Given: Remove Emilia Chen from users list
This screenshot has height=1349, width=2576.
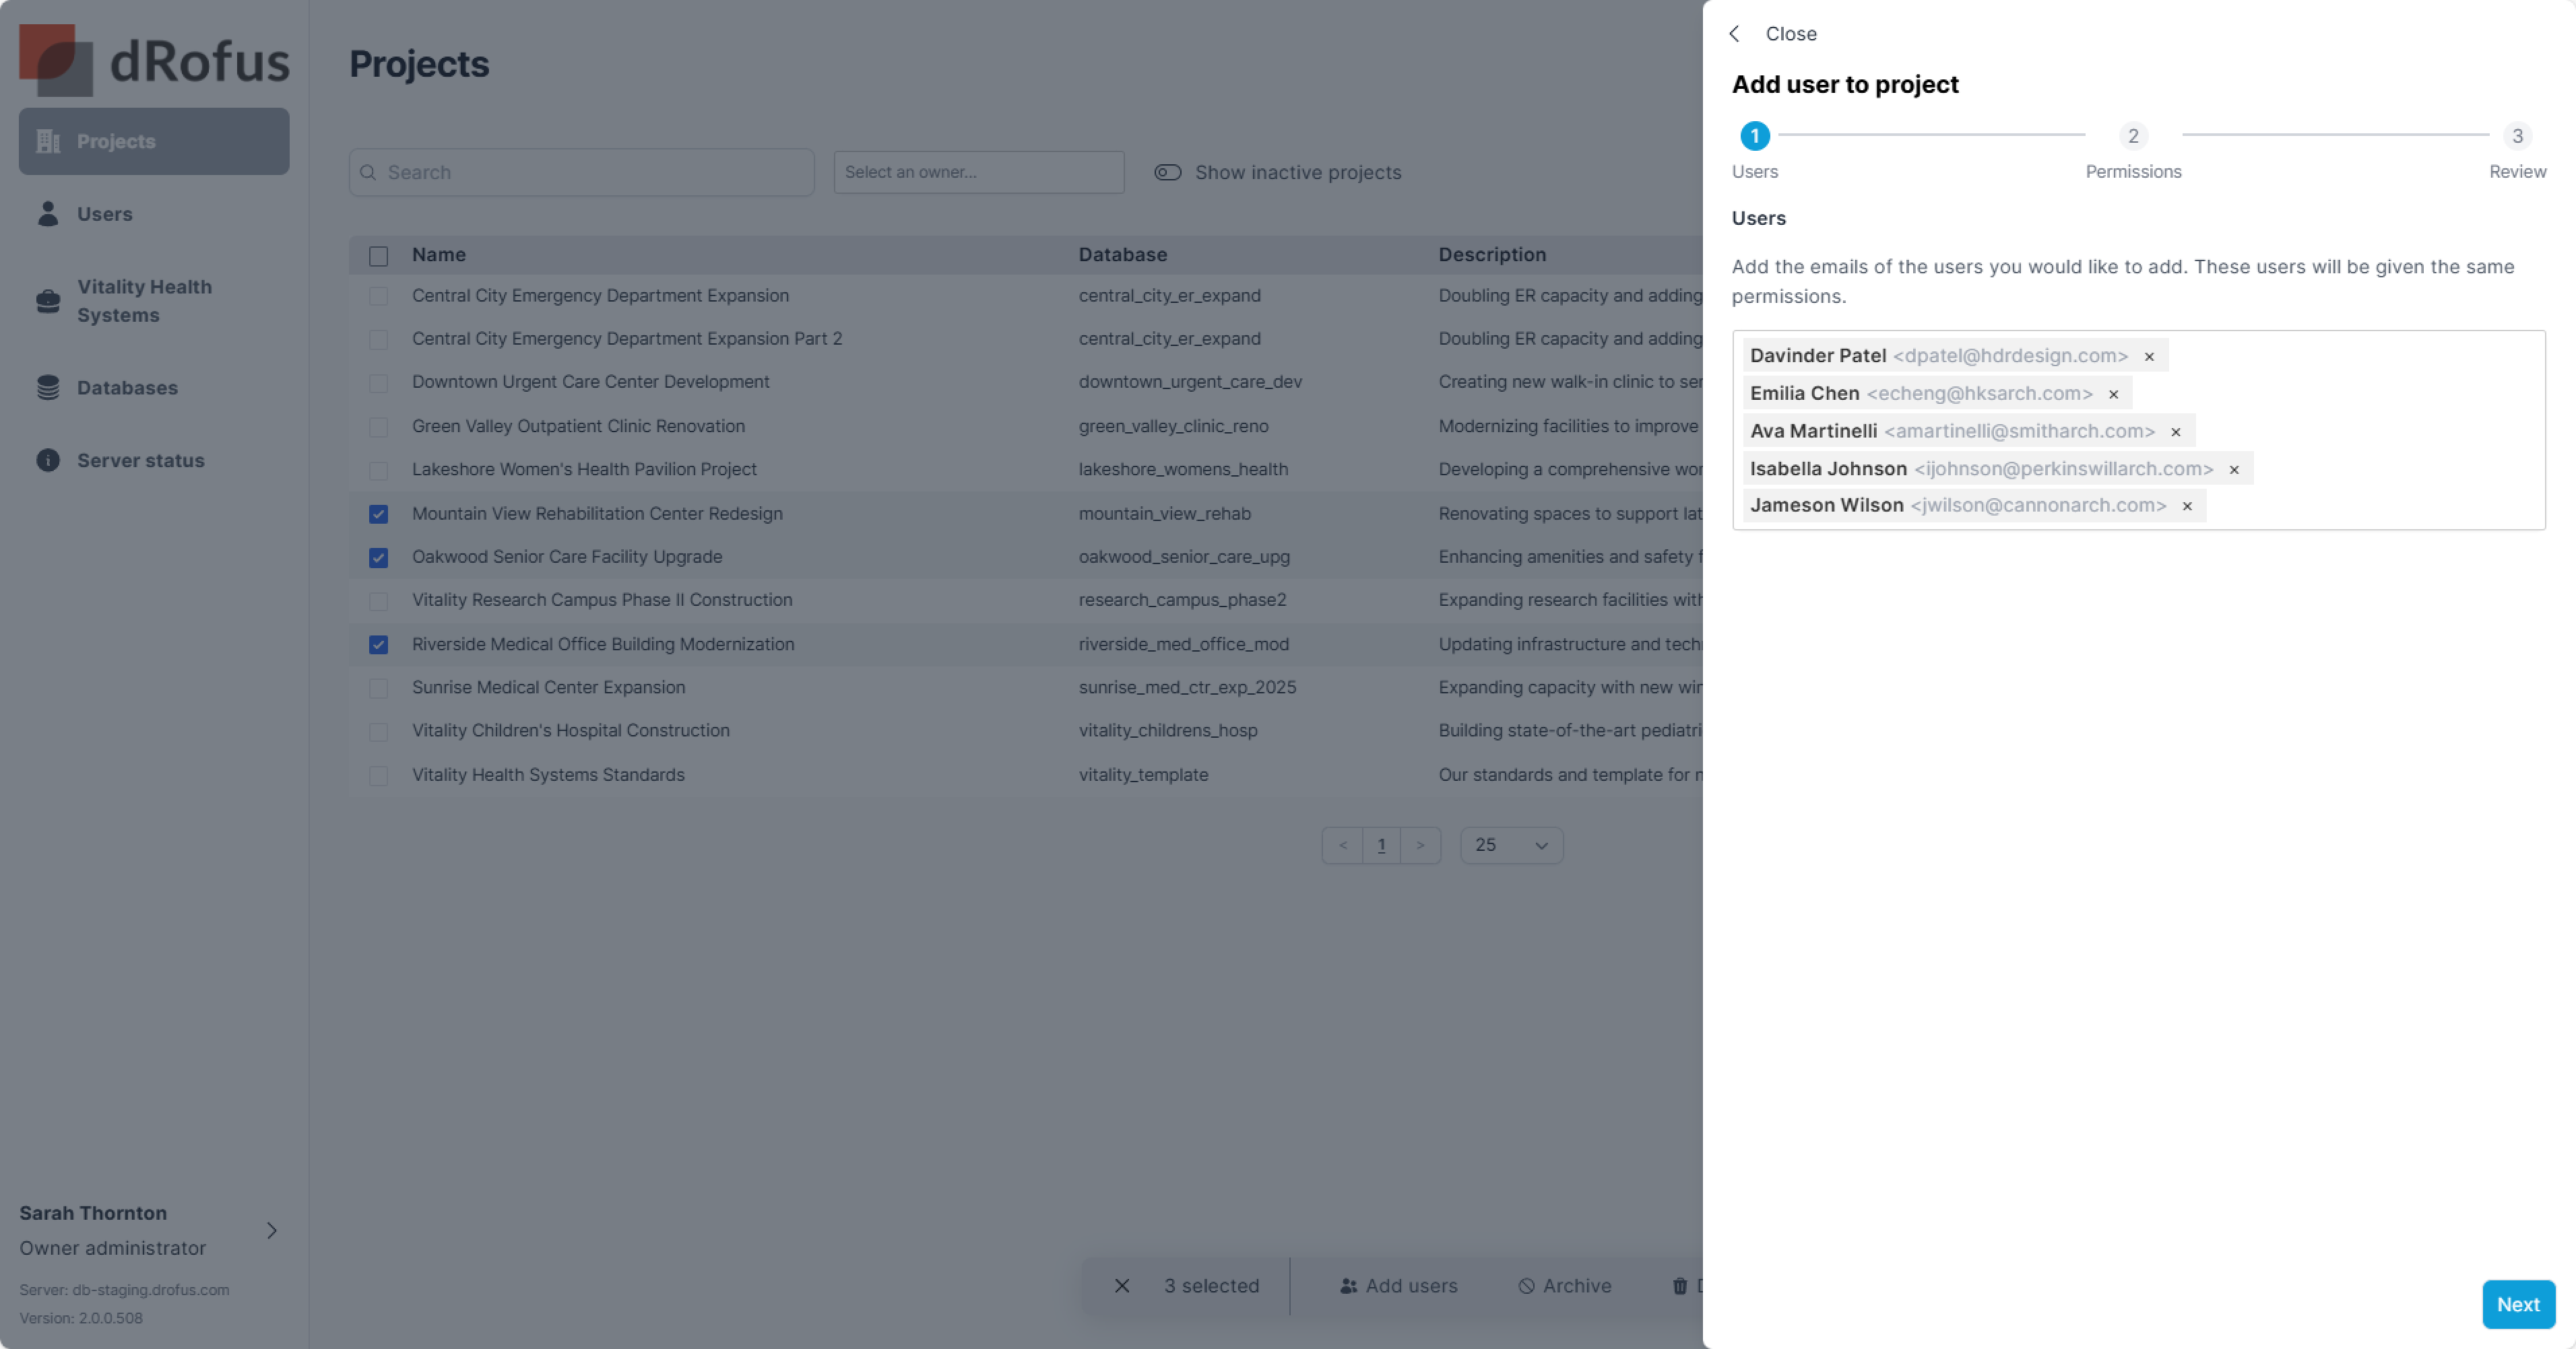Looking at the screenshot, I should 2113,394.
